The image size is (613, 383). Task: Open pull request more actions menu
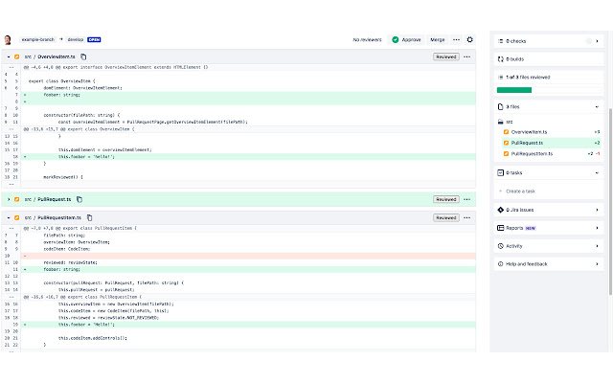click(456, 39)
